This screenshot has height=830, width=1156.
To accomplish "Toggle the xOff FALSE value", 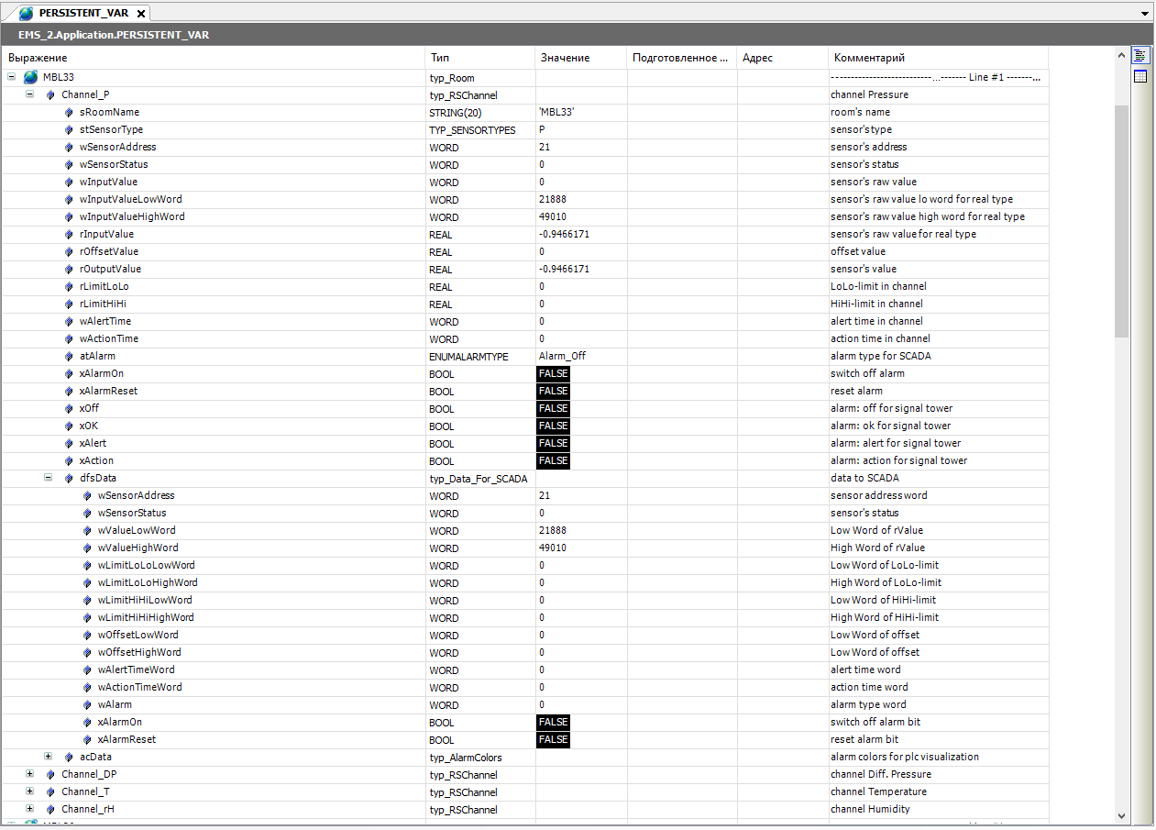I will (553, 408).
